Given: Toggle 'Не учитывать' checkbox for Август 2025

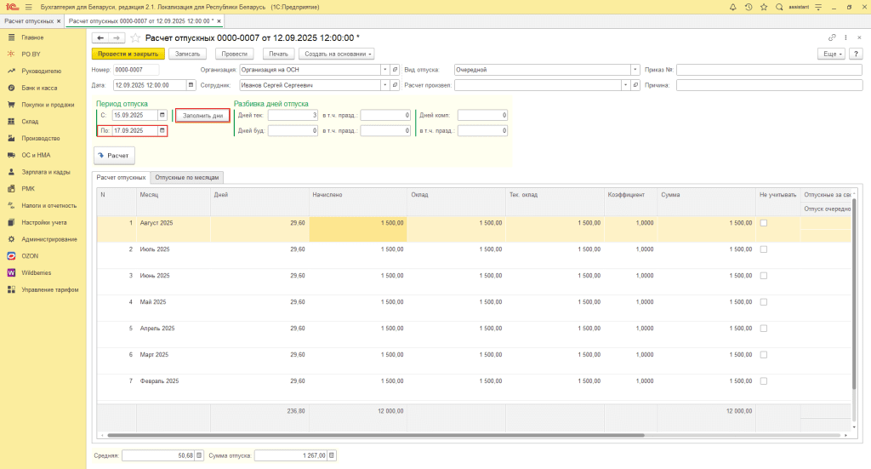Looking at the screenshot, I should coord(763,223).
